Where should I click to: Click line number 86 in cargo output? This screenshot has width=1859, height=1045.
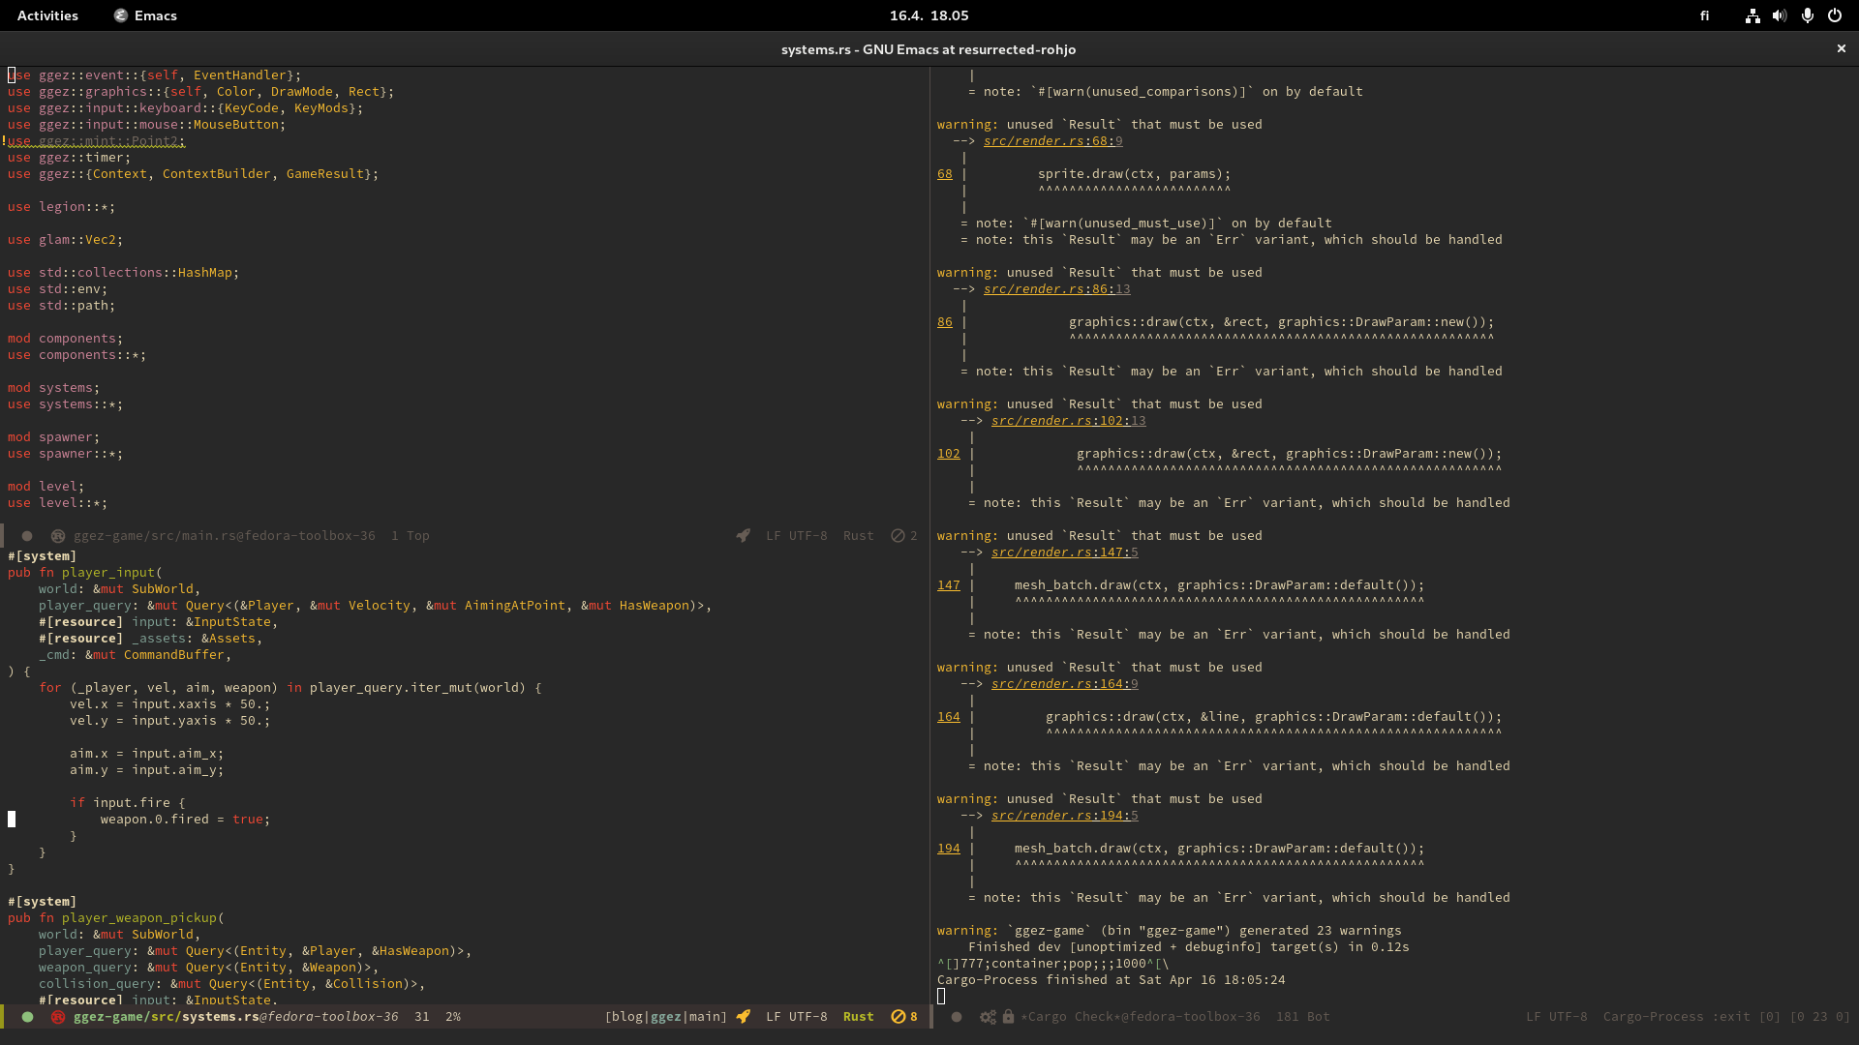945,322
